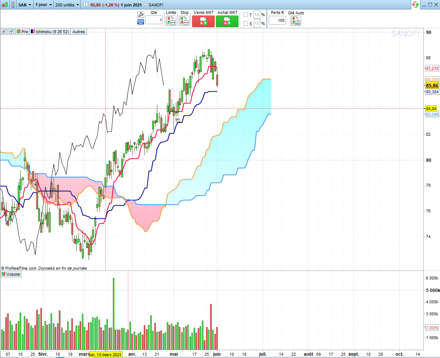The height and width of the screenshot is (358, 440).
Task: Click the instrument info icon
Action: click(85, 5)
